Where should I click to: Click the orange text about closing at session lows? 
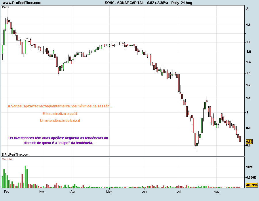coord(60,106)
